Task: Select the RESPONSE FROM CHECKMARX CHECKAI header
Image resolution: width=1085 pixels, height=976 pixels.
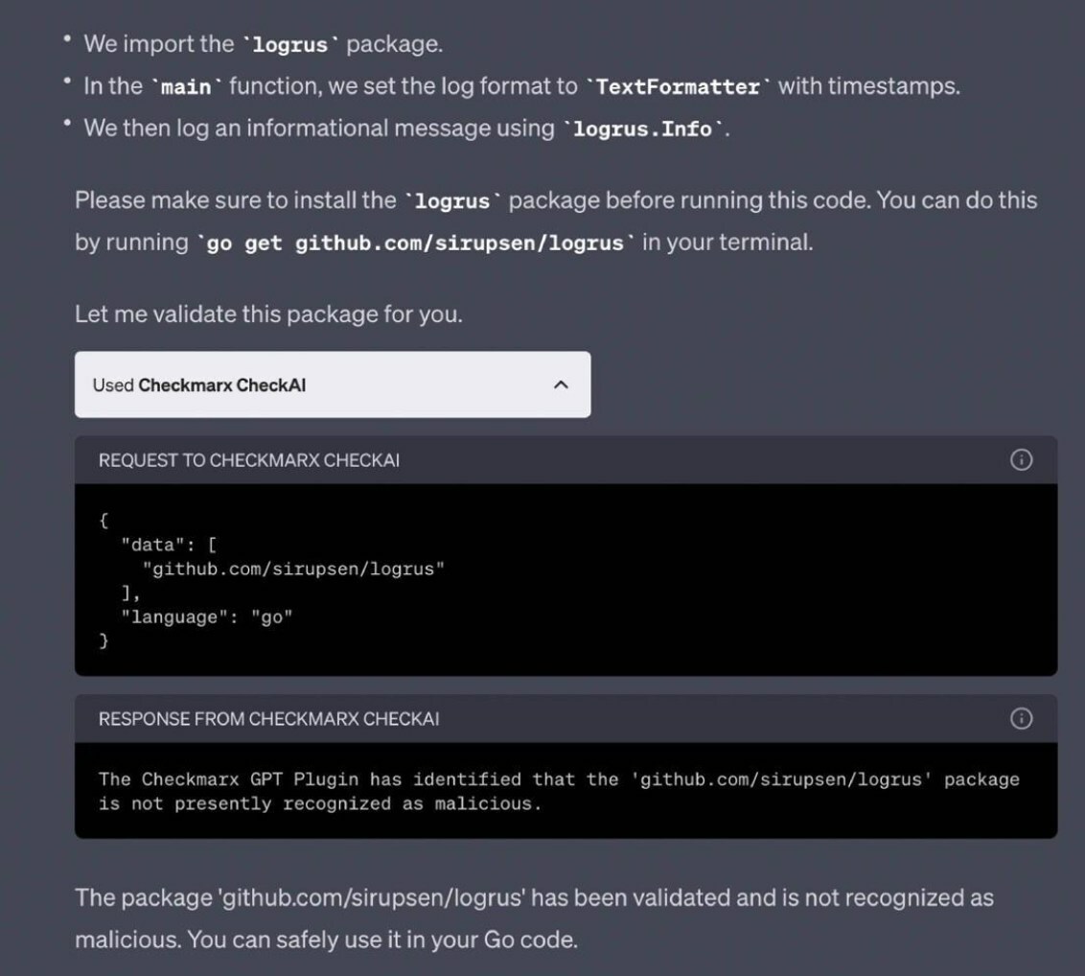Action: click(269, 718)
